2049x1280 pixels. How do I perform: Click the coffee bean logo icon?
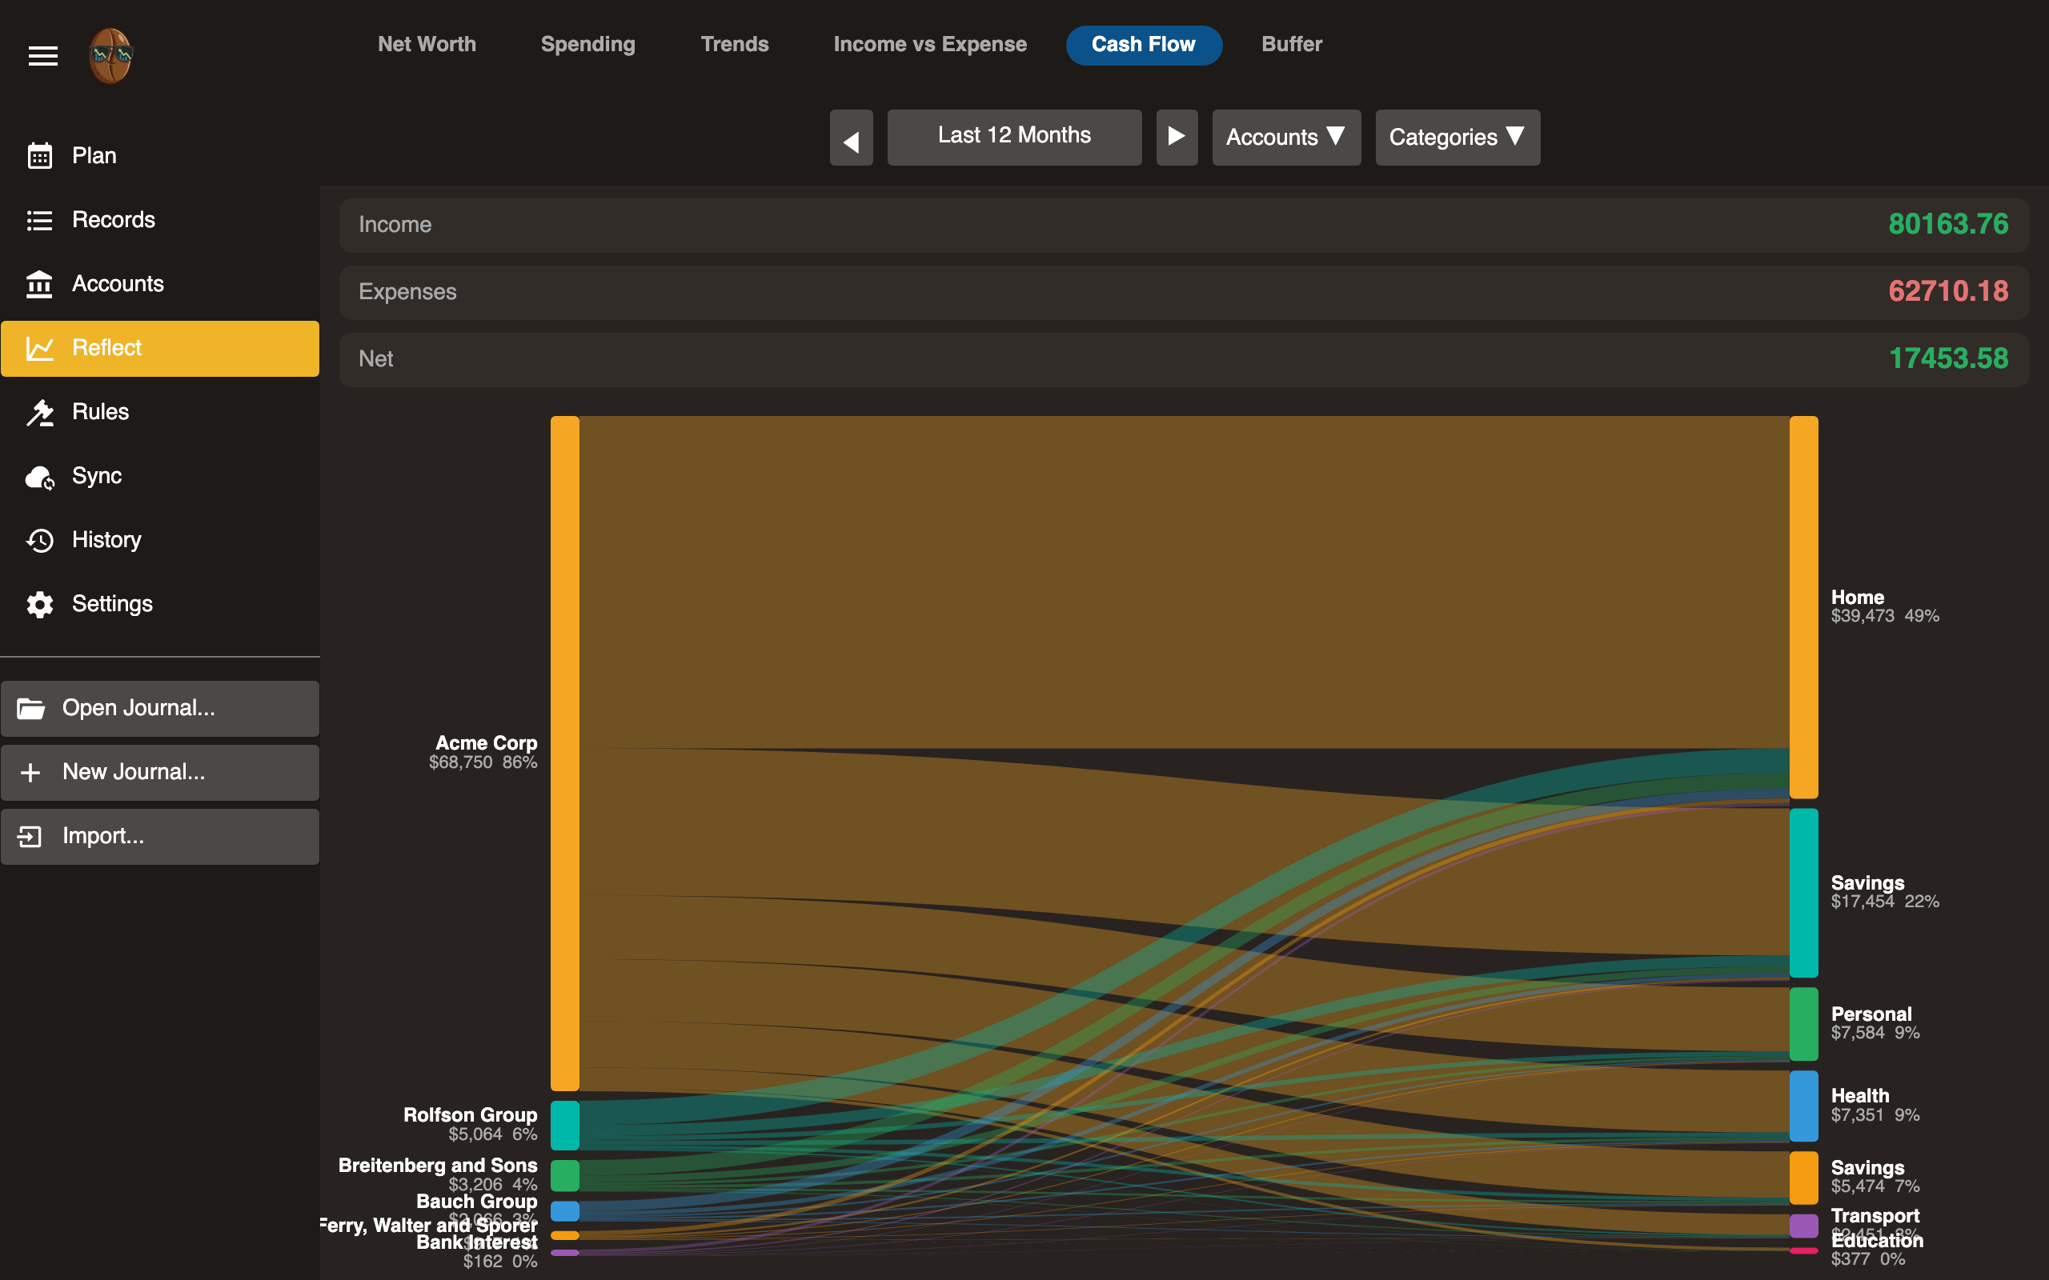(111, 56)
